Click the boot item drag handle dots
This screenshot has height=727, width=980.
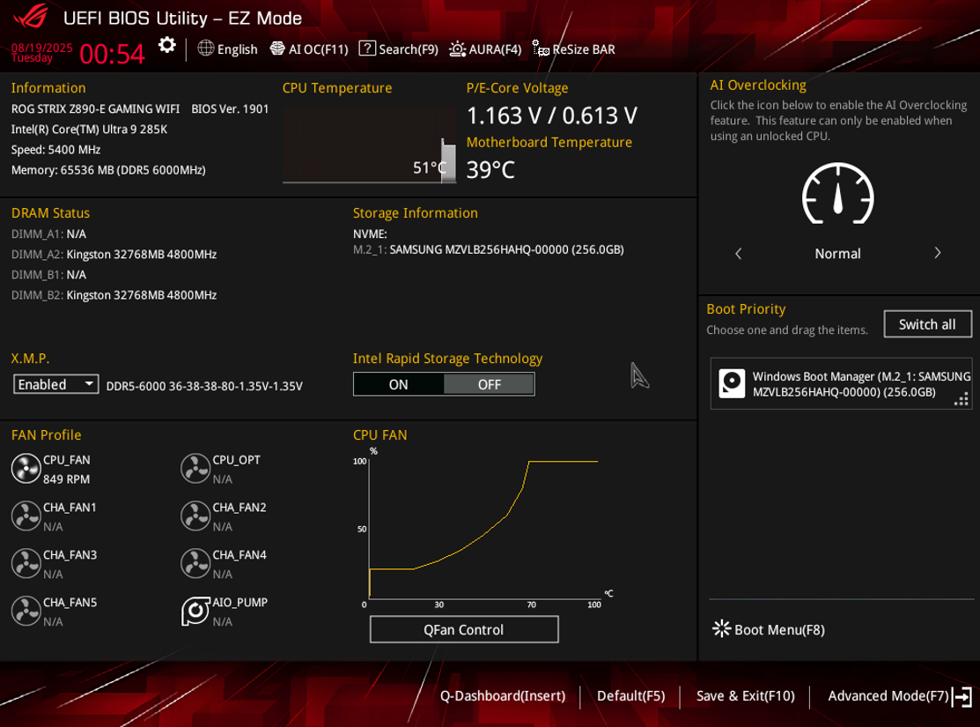click(x=962, y=399)
